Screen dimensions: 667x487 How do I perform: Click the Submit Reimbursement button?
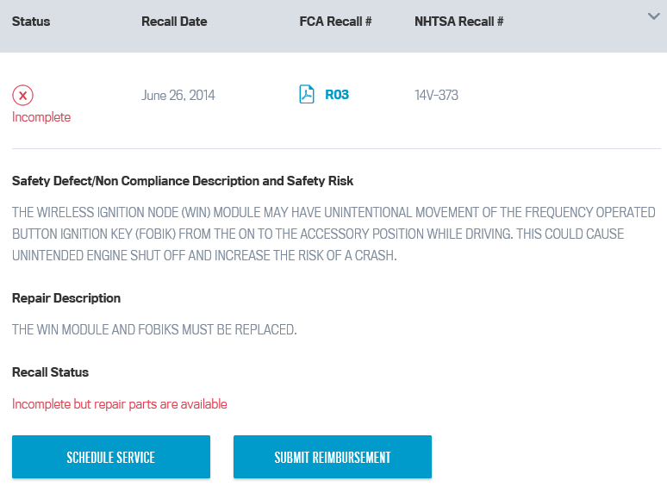pyautogui.click(x=333, y=457)
